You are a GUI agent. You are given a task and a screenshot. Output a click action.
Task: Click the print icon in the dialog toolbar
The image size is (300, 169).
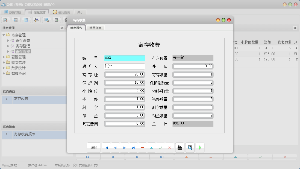click(180, 147)
